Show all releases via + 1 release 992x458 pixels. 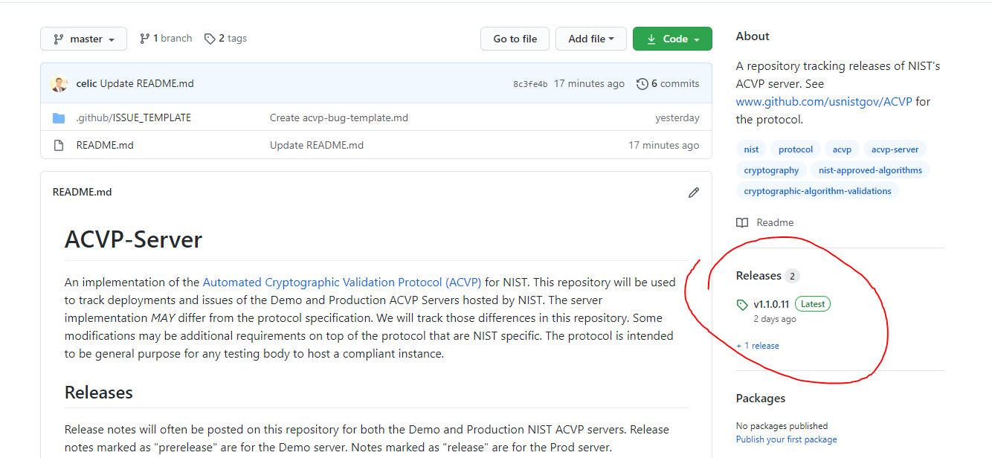757,345
